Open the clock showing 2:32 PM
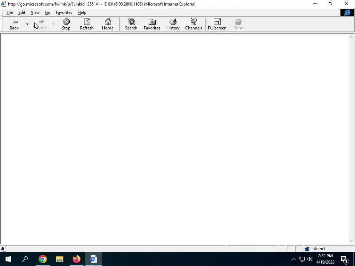Viewport: 355px width, 266px height. pyautogui.click(x=325, y=259)
